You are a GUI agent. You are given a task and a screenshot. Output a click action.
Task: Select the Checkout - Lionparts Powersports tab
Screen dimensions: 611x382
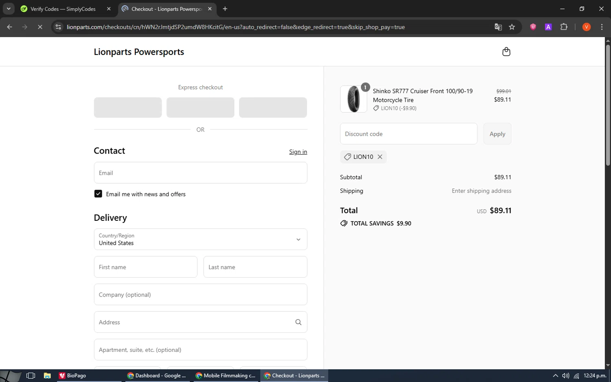tap(167, 9)
